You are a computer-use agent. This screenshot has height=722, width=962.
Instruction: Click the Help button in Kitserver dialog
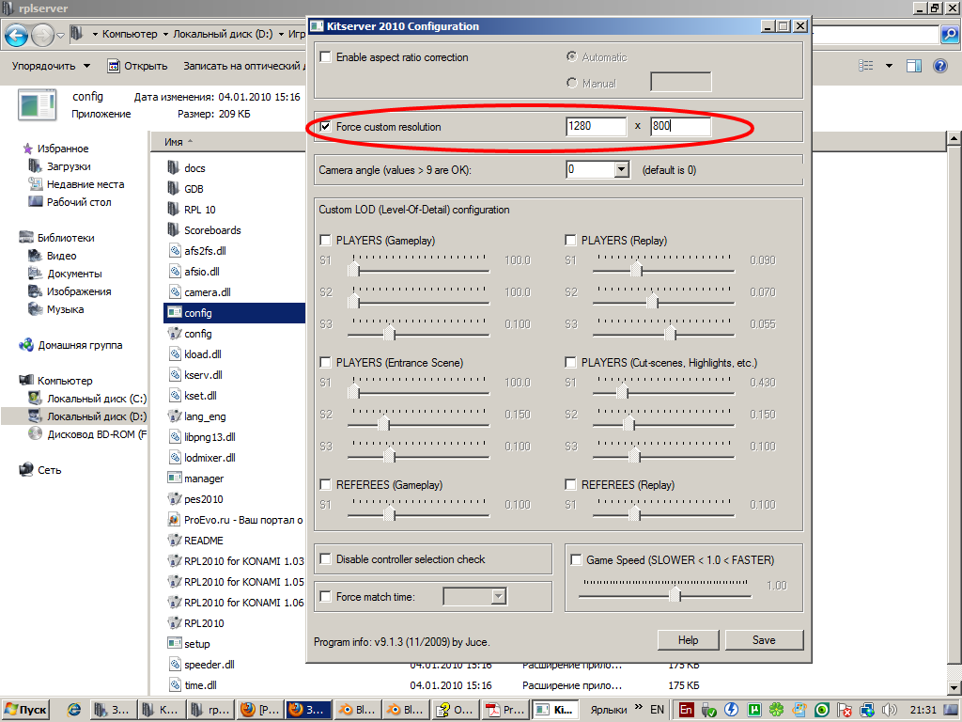pyautogui.click(x=688, y=639)
